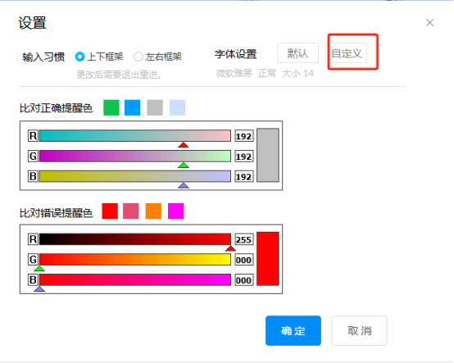Pick the magenta error color swatch
The height and width of the screenshot is (363, 454).
[175, 211]
